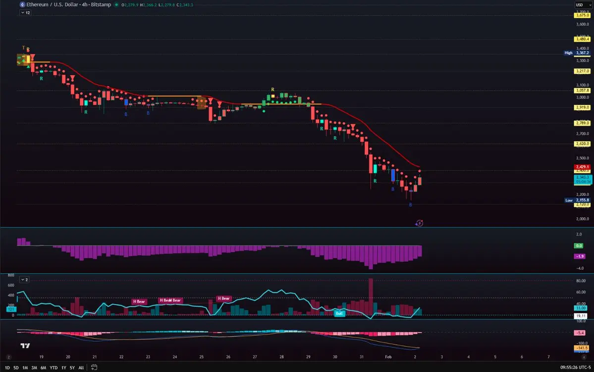
Task: Click the 09:55:26 UTC-5 clock
Action: click(x=575, y=368)
